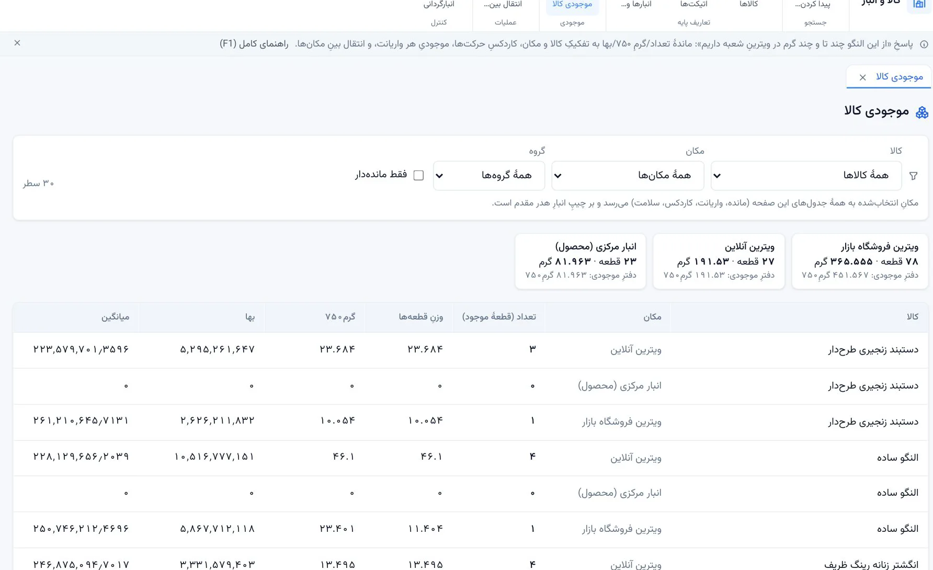Open the همهٔ گروه‌ها dropdown
This screenshot has height=570, width=933.
click(489, 176)
